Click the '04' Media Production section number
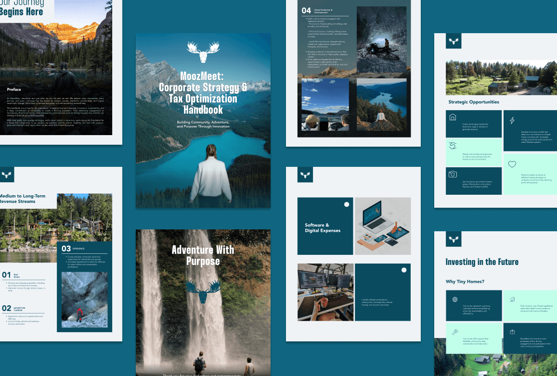 click(x=306, y=11)
